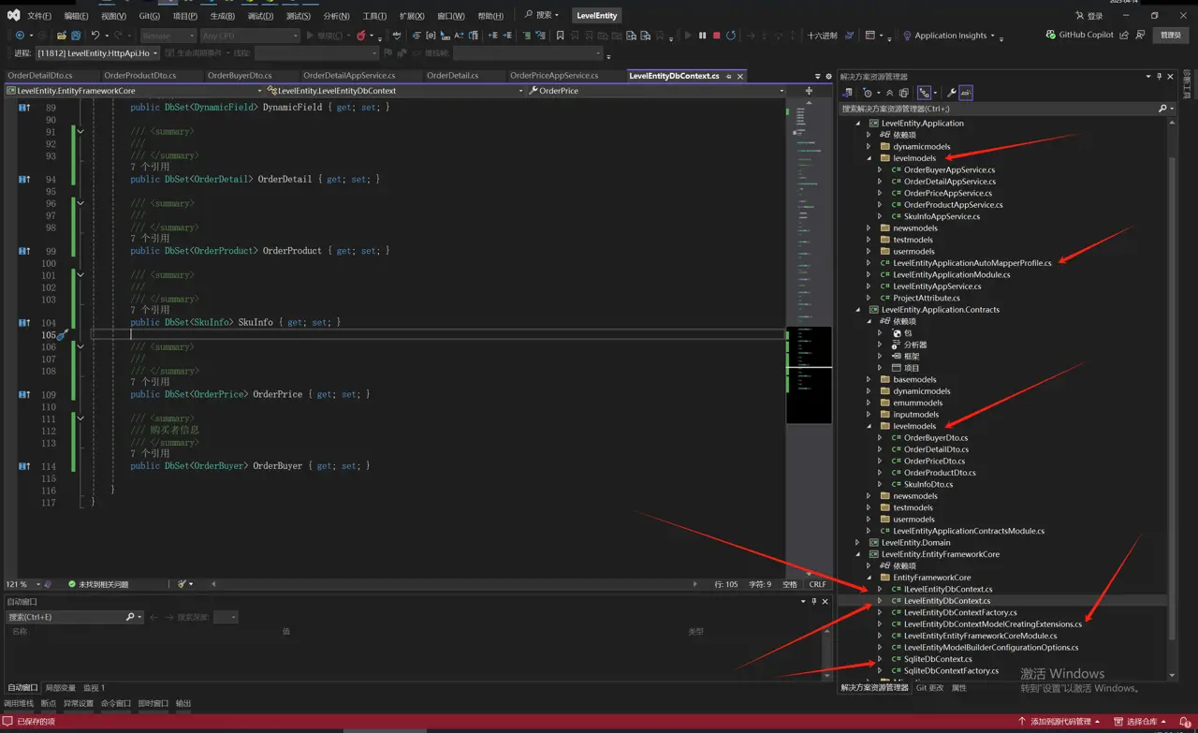This screenshot has height=733, width=1198.
Task: Click the open file folder icon
Action: (61, 36)
